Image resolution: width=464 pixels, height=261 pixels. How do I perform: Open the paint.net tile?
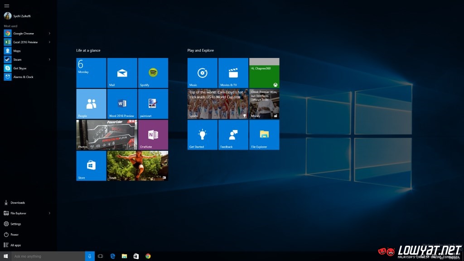(153, 104)
